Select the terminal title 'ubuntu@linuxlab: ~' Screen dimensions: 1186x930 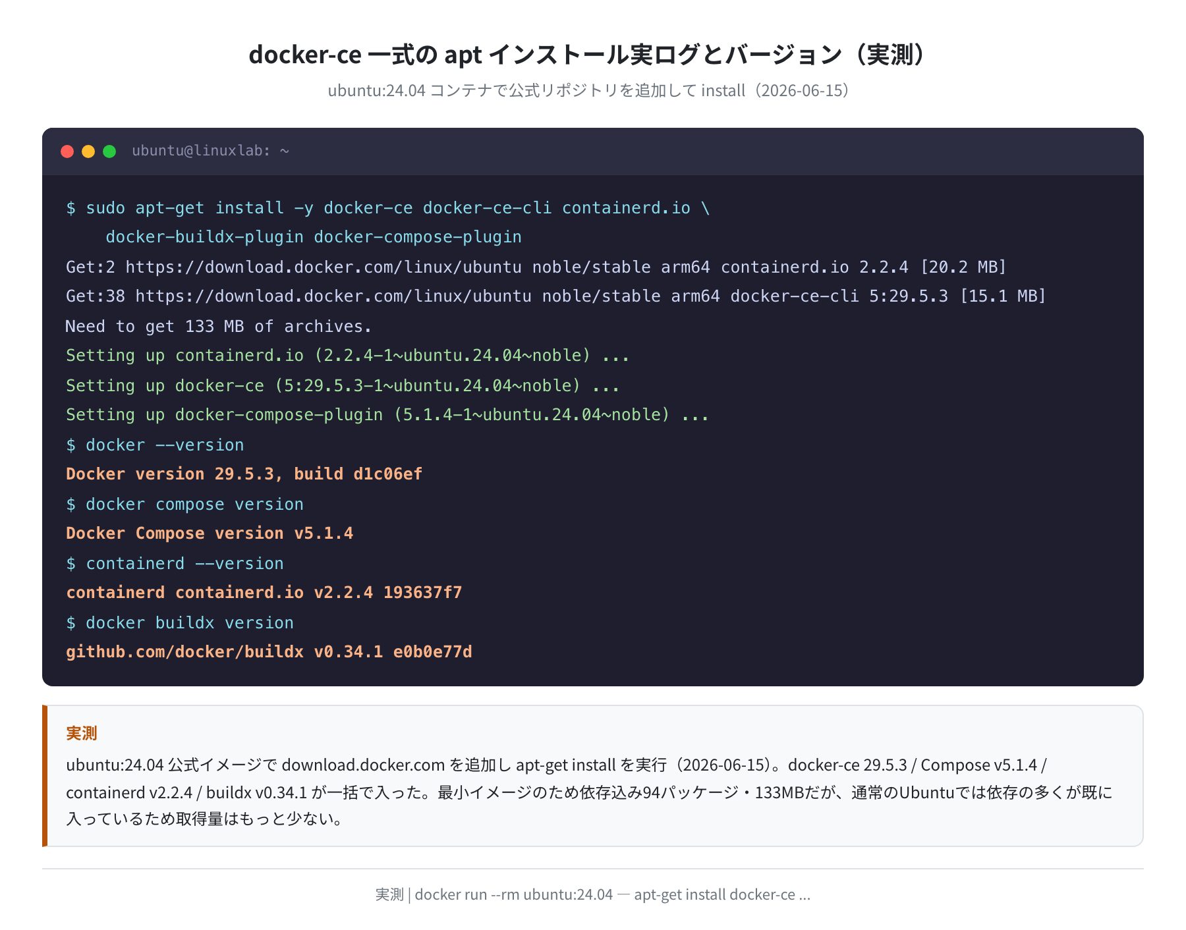(210, 151)
